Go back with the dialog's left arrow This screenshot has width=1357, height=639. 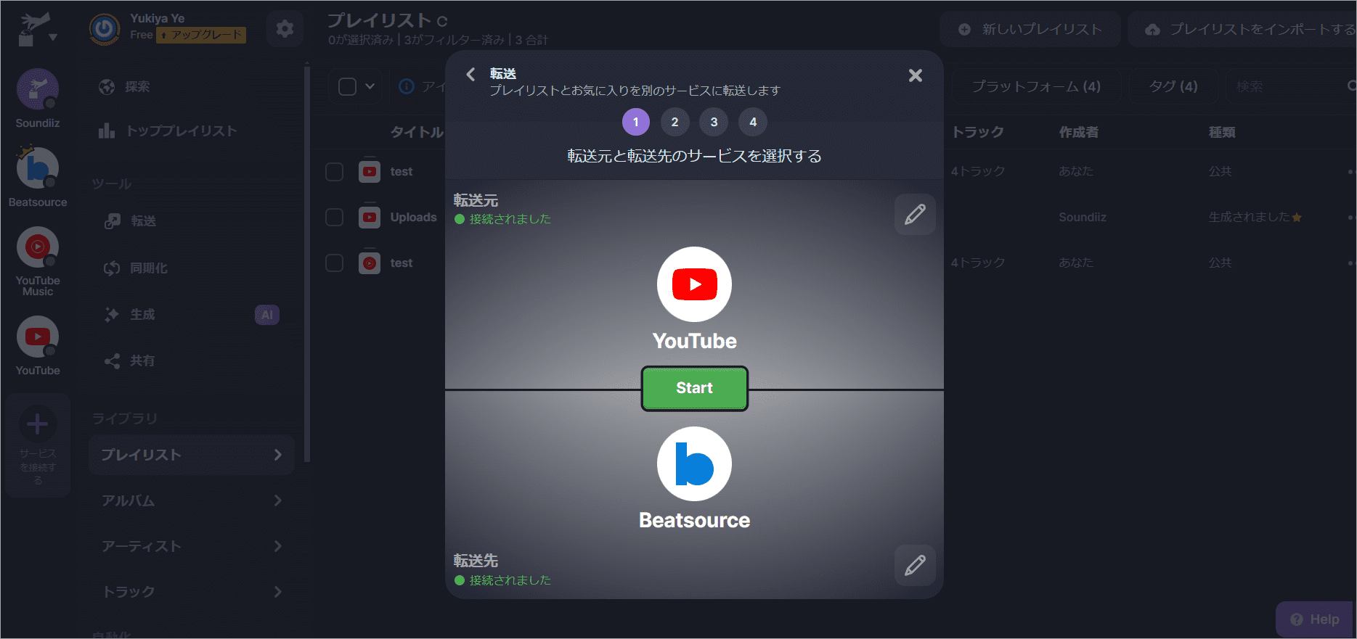tap(470, 74)
